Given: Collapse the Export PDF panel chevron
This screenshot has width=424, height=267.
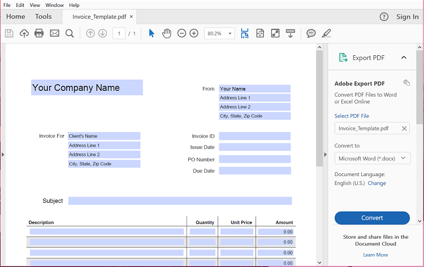Looking at the screenshot, I should (x=404, y=58).
